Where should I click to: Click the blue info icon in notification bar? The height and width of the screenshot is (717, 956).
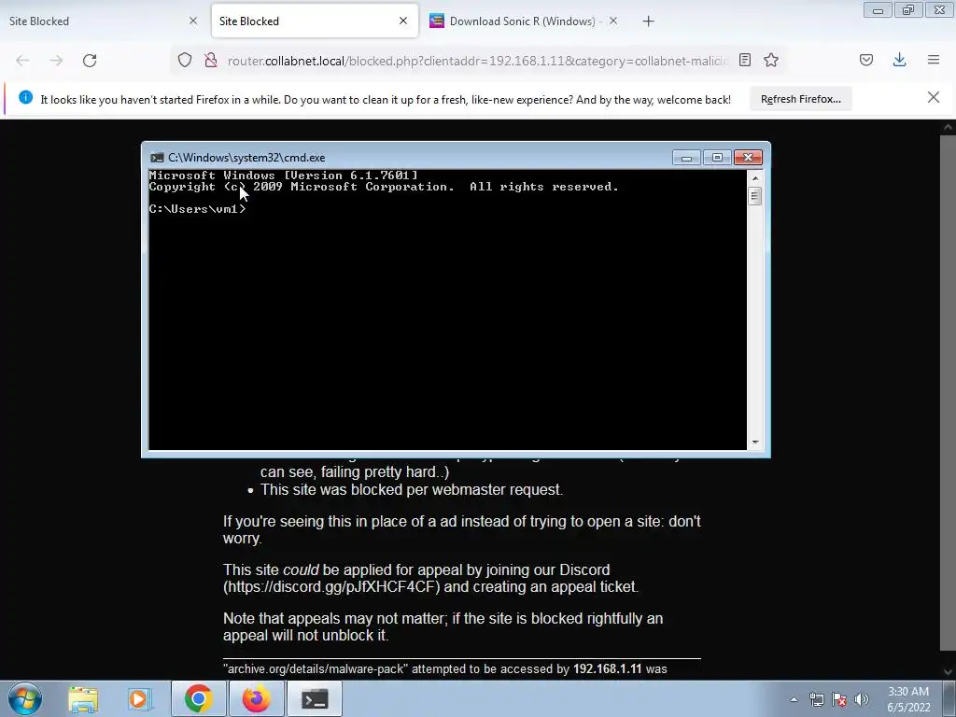coord(25,97)
